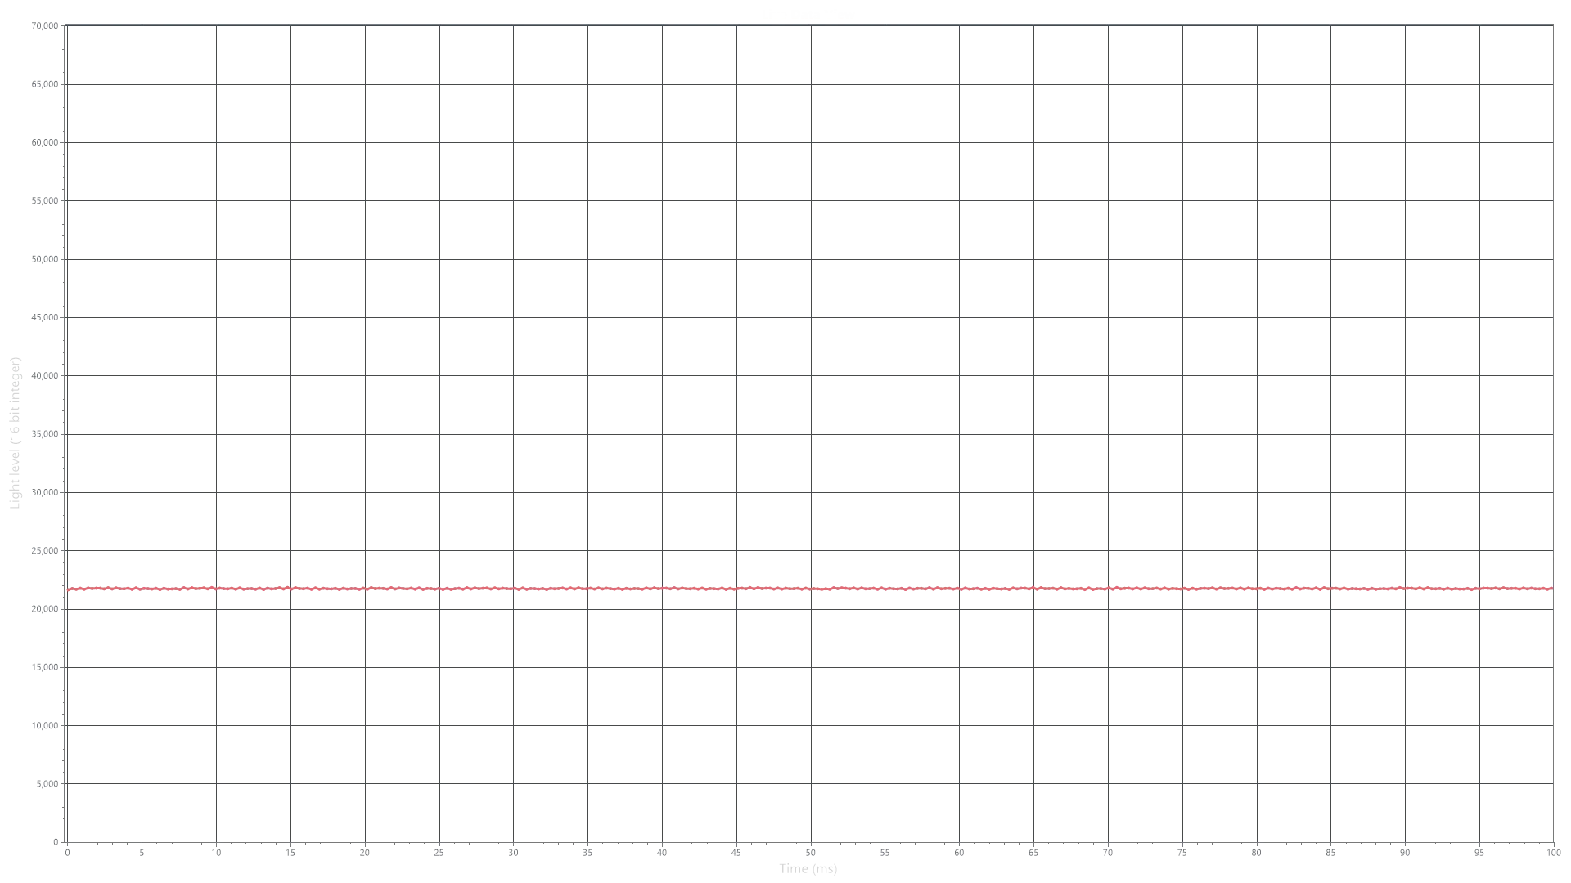
Task: Click the left end of the red line
Action: coord(70,589)
